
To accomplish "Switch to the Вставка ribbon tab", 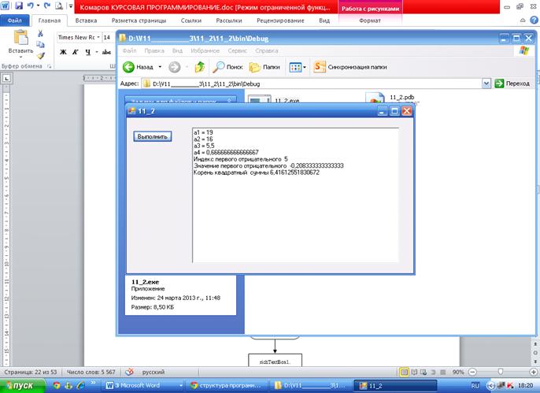I will [87, 22].
